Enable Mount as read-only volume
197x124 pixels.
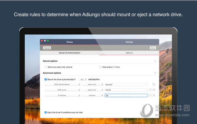click(x=46, y=67)
